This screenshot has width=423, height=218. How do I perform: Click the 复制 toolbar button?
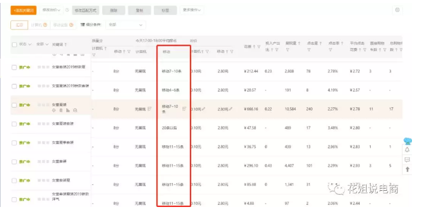point(139,10)
